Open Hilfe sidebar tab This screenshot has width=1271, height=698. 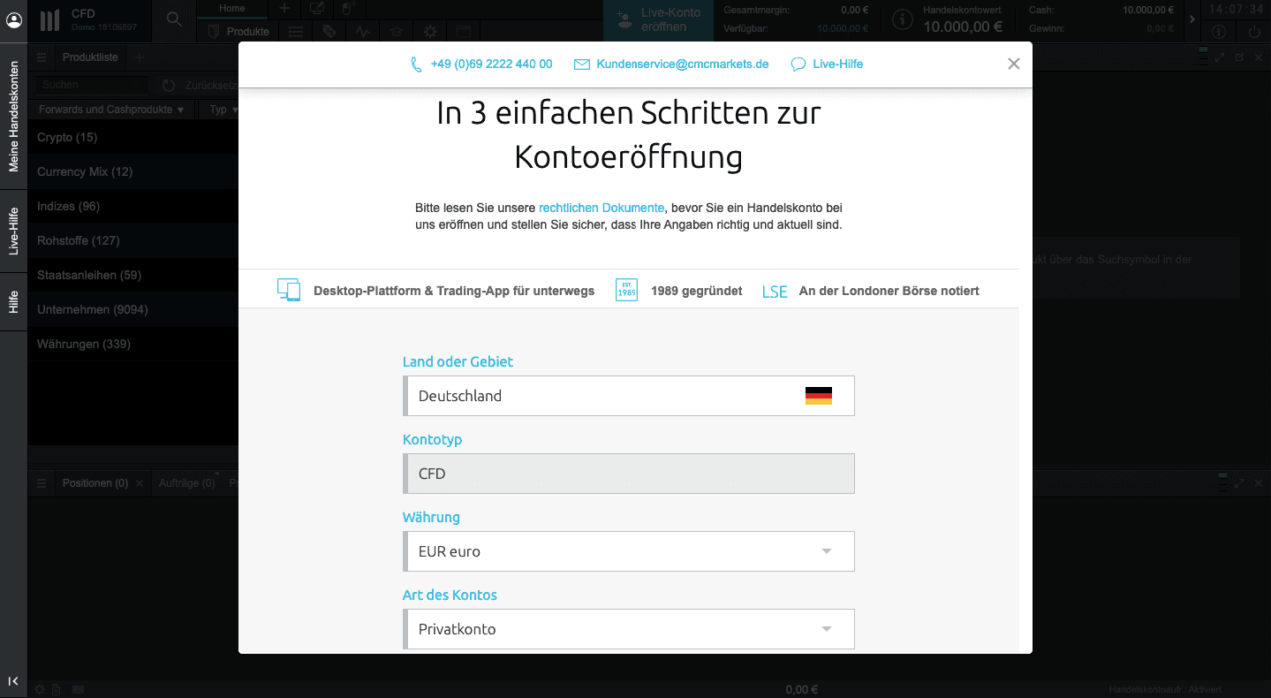tap(13, 303)
